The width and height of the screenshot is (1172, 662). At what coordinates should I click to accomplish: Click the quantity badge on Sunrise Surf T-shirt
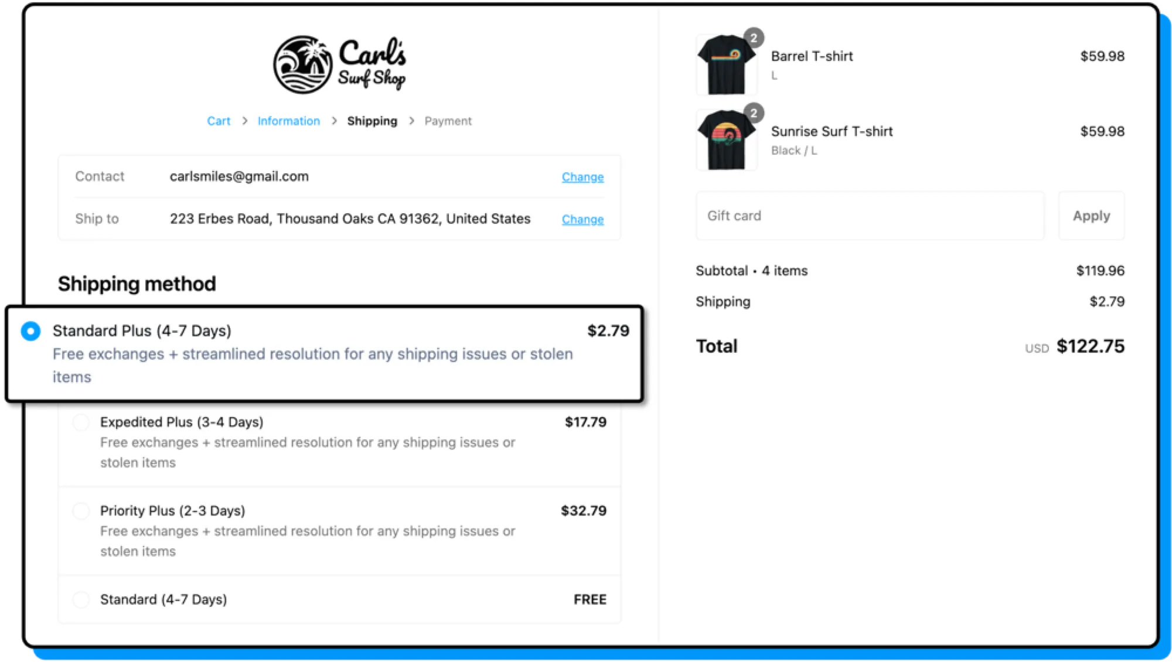754,113
